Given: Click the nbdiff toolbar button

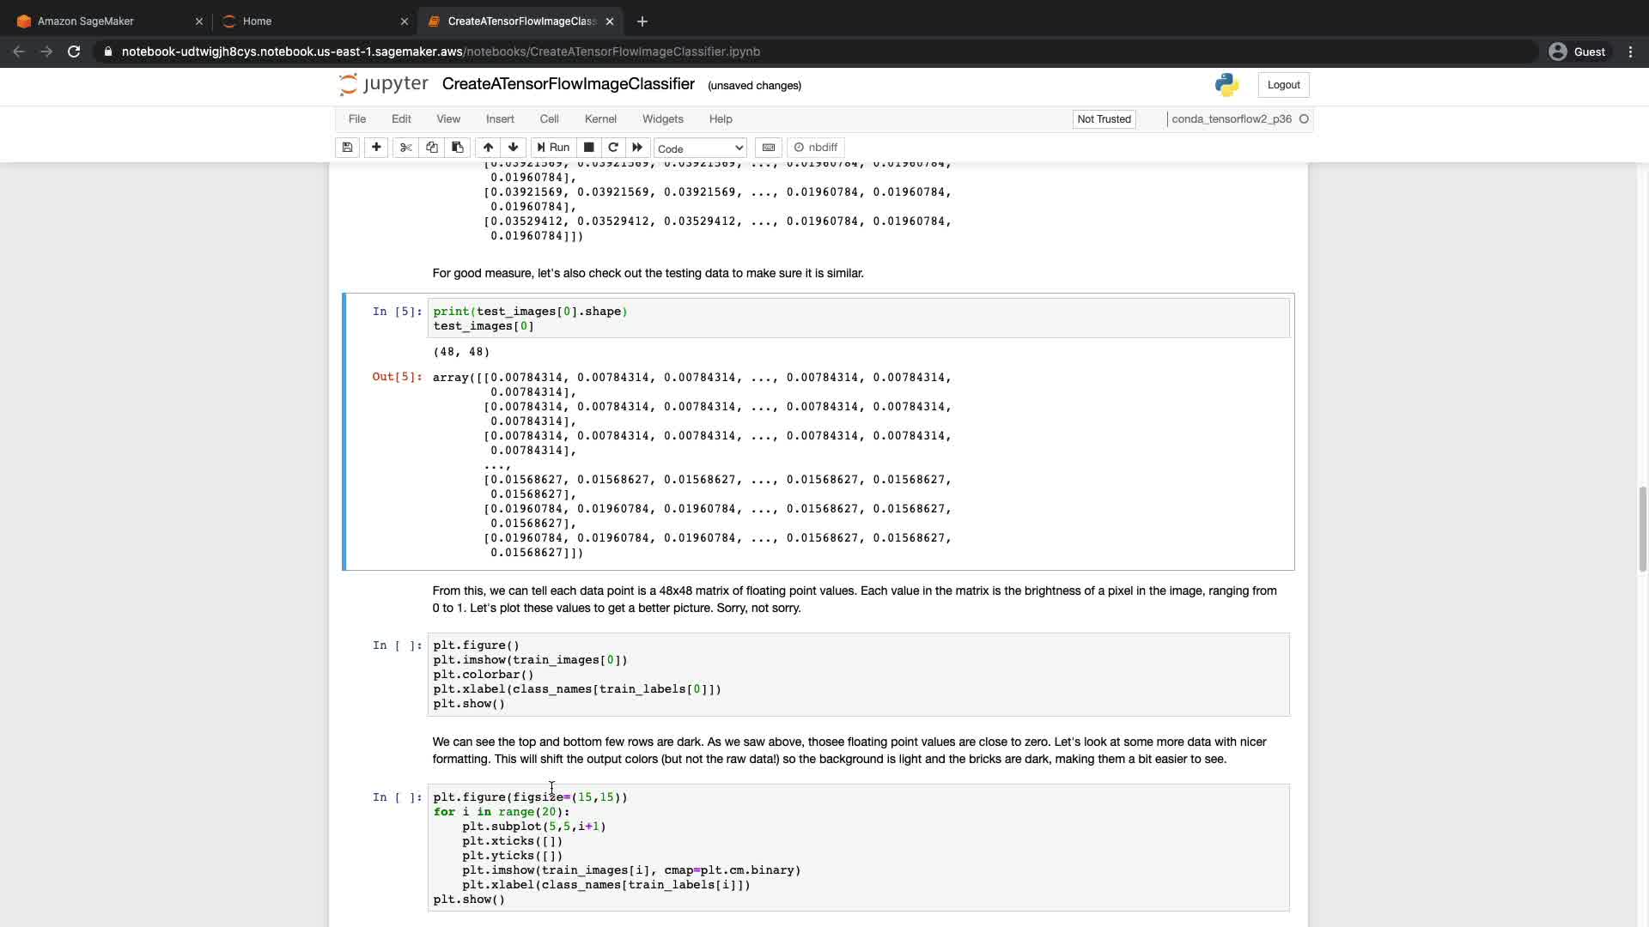Looking at the screenshot, I should coord(816,148).
